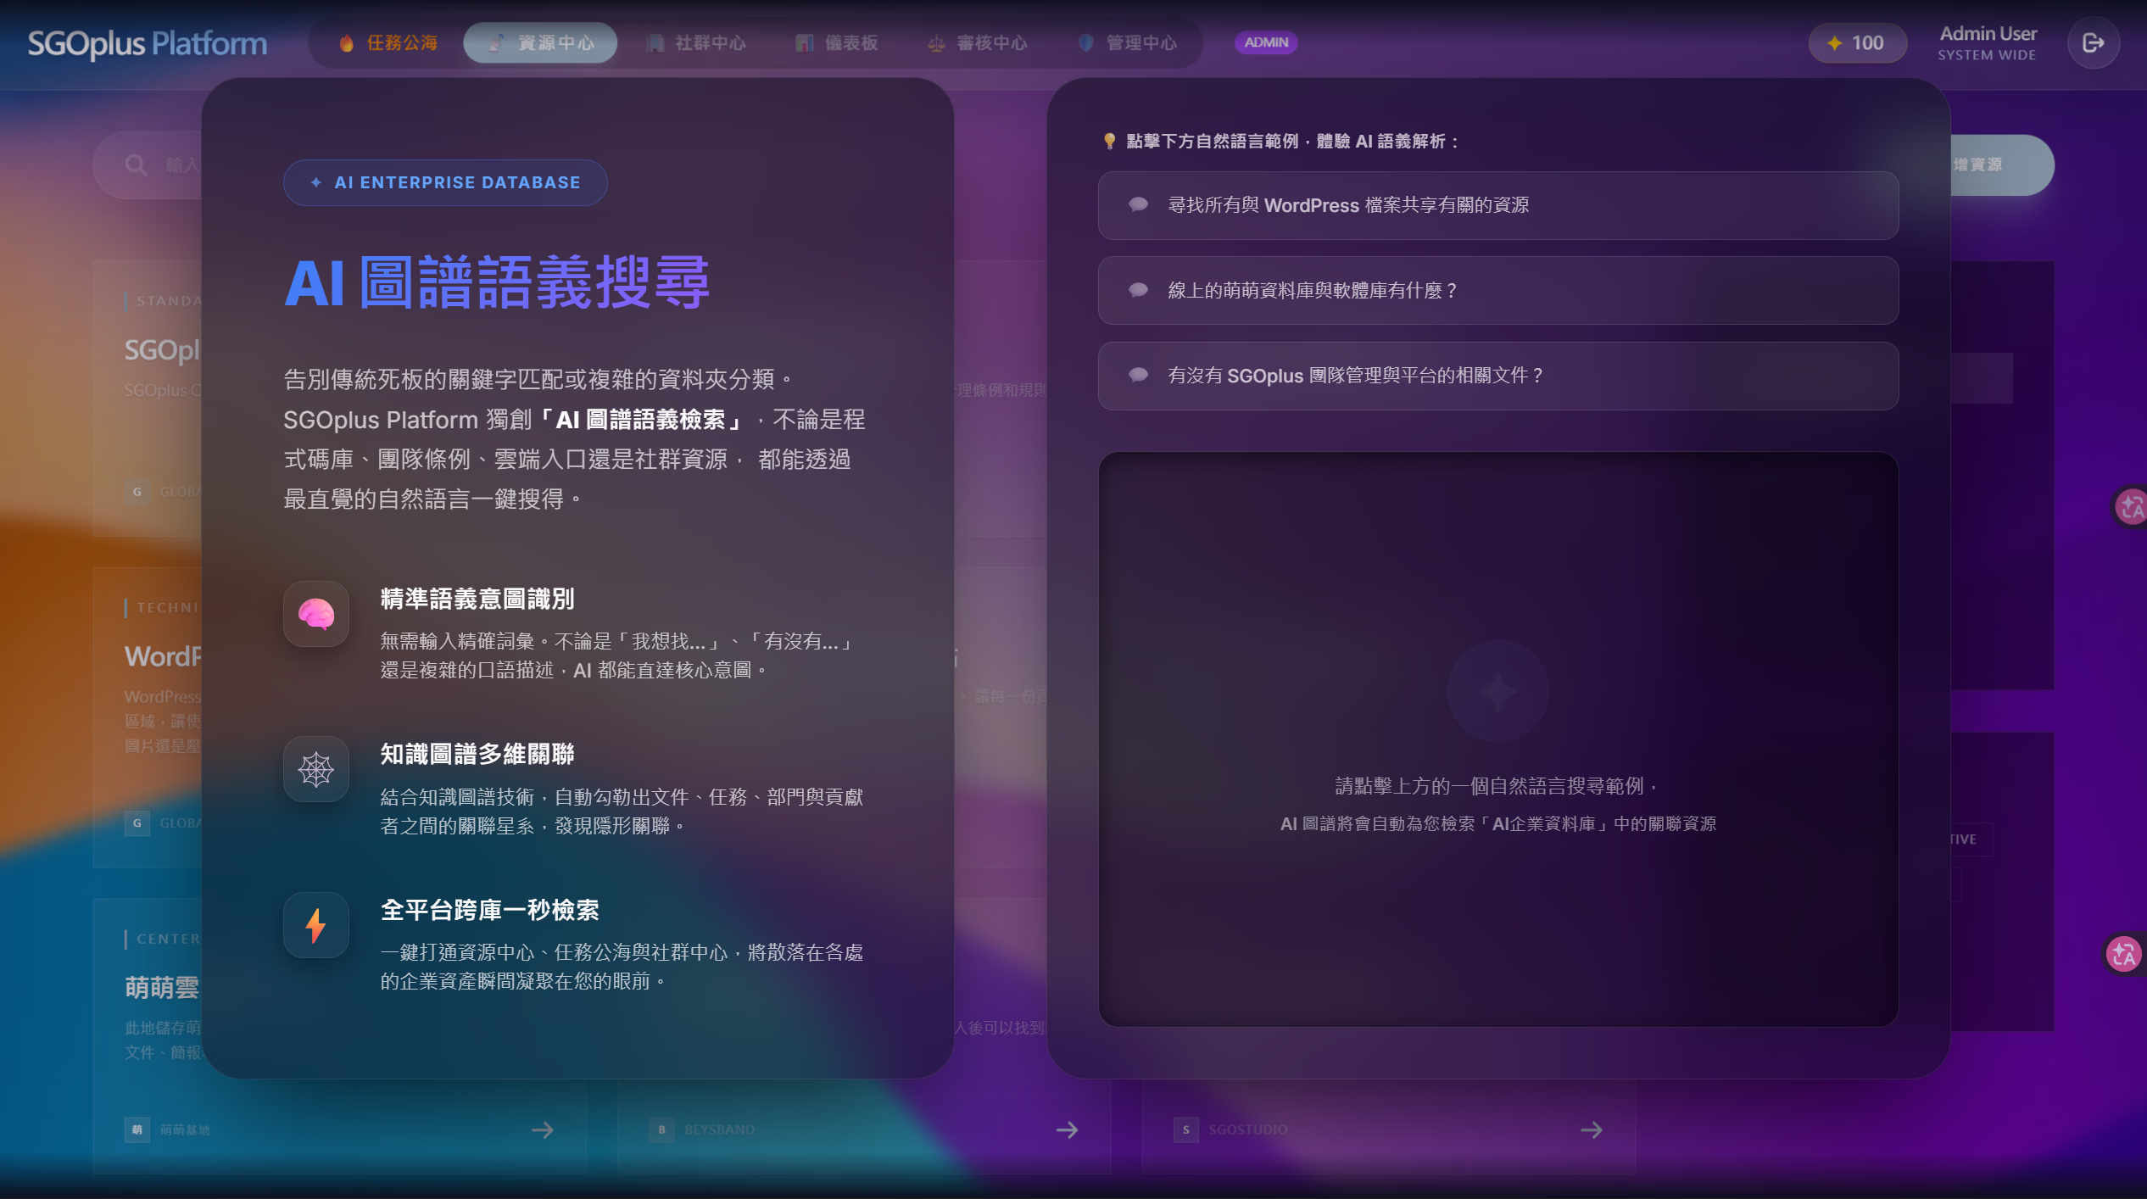Click the SGOplus Platform logo
2147x1199 pixels.
[x=147, y=42]
